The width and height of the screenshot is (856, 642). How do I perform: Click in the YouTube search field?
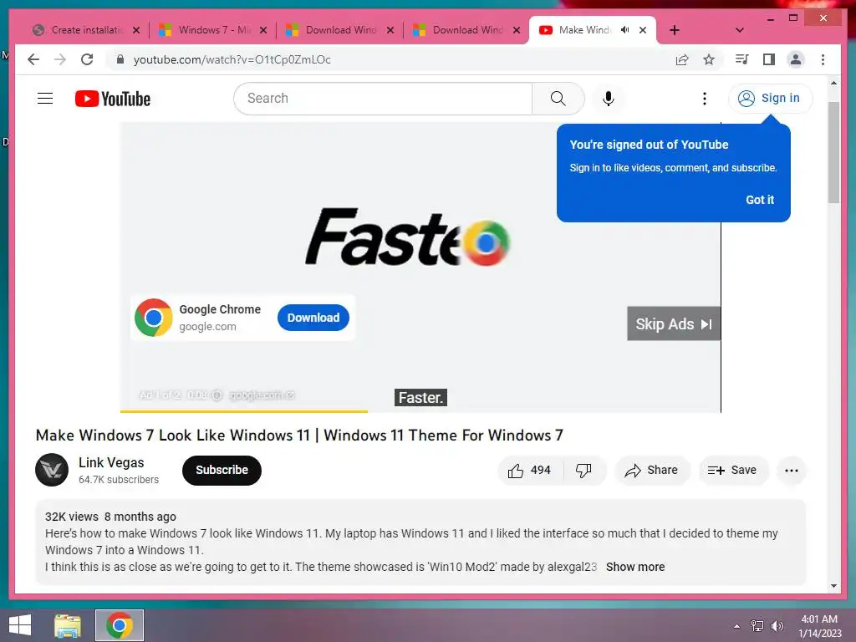(x=383, y=99)
